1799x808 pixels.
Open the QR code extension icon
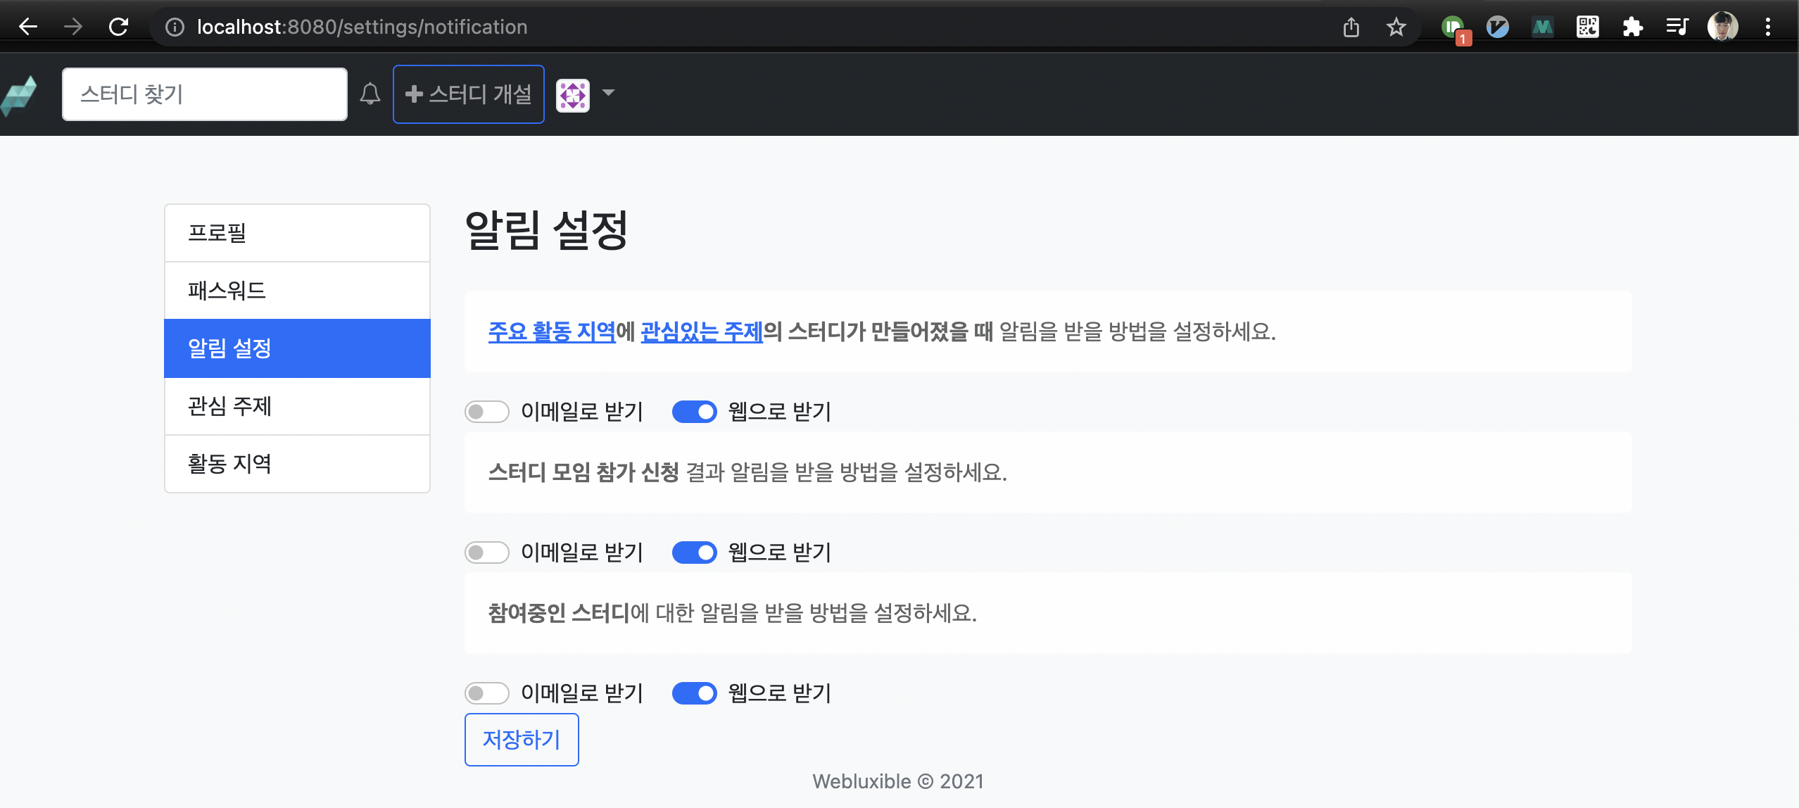1587,27
